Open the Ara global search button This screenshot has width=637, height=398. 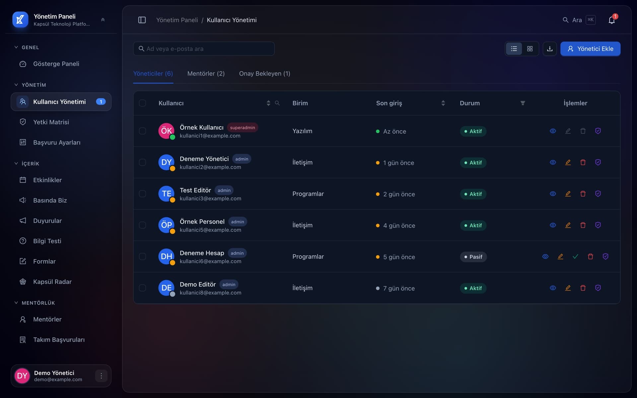[x=579, y=20]
